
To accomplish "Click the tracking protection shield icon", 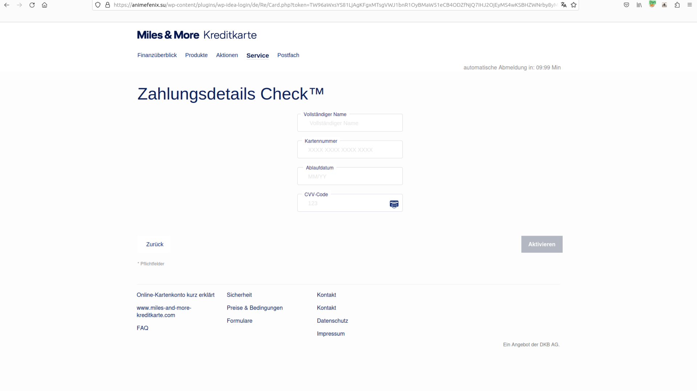I will tap(98, 5).
